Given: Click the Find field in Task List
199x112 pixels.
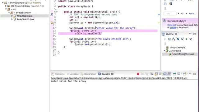Looking at the screenshot, I should click(x=170, y=13).
